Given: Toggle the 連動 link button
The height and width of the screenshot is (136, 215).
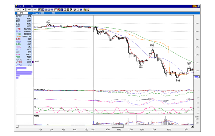Looking at the screenshot, I should click(x=195, y=6).
